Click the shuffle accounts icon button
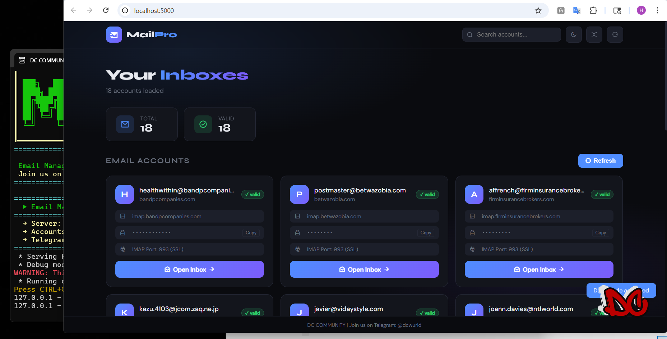 [594, 35]
